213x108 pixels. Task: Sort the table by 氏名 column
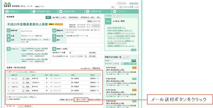coord(34,75)
